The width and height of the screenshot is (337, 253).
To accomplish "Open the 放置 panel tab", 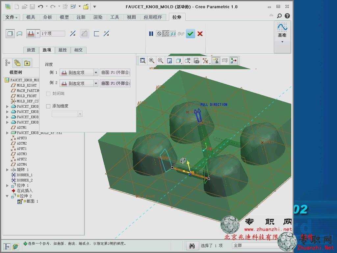I will click(31, 50).
